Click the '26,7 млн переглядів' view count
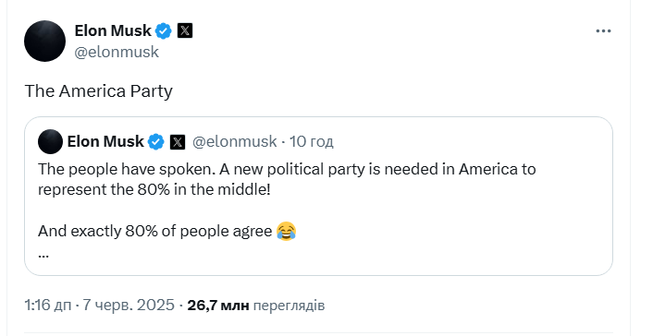Screen dimensions: 653x336 click(255, 306)
